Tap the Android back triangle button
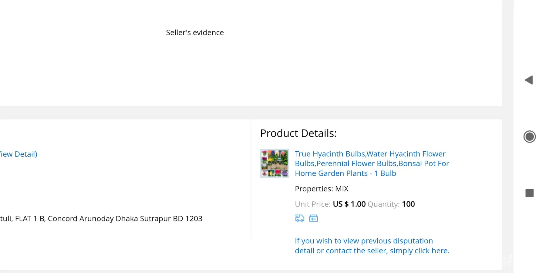Screen dimensions: 546x273 pyautogui.click(x=529, y=80)
